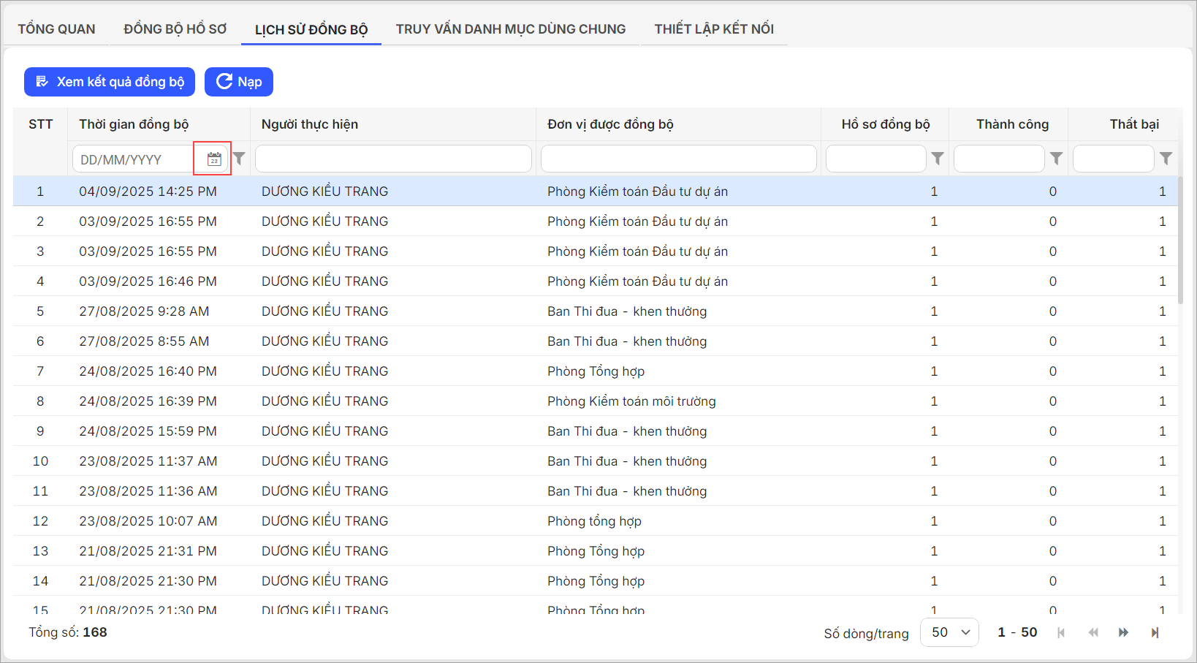Click the Người thực hiện filter input
1197x663 pixels.
(393, 159)
